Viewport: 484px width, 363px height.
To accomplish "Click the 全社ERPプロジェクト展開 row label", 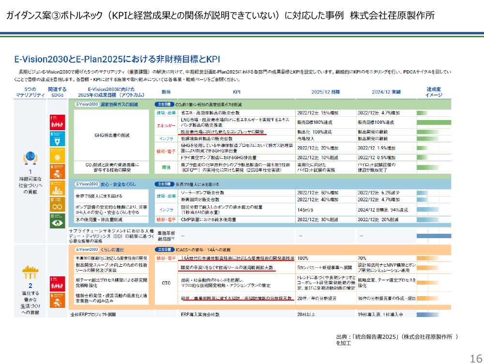I will coord(93,315).
